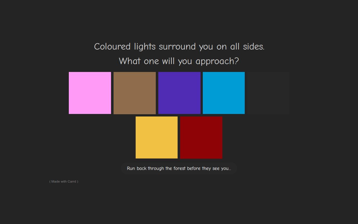Click the word 'sides.' in the heading
This screenshot has height=224, width=358.
coord(253,46)
